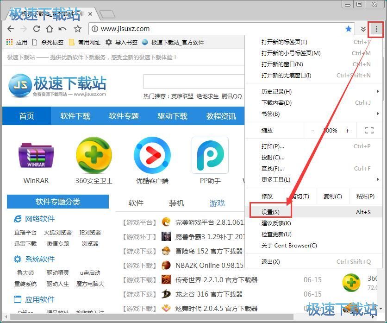Open the 火狐浏览器 category link
Viewport: 387px width, 323px height.
pyautogui.click(x=58, y=232)
